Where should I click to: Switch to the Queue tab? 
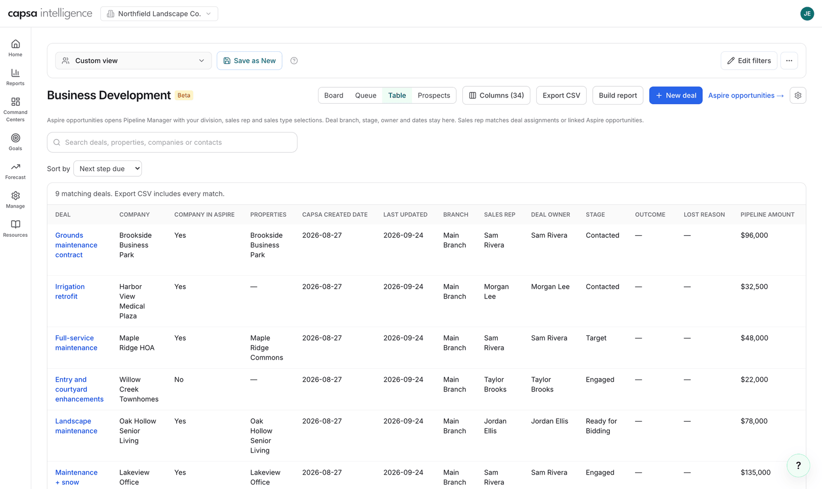[x=366, y=96]
